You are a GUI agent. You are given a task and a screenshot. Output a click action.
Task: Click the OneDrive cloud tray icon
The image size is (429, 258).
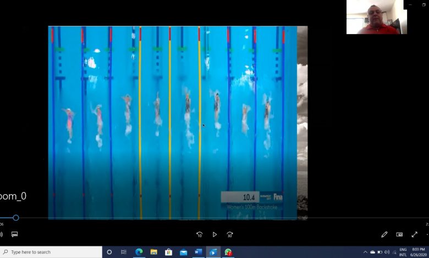[x=373, y=253]
